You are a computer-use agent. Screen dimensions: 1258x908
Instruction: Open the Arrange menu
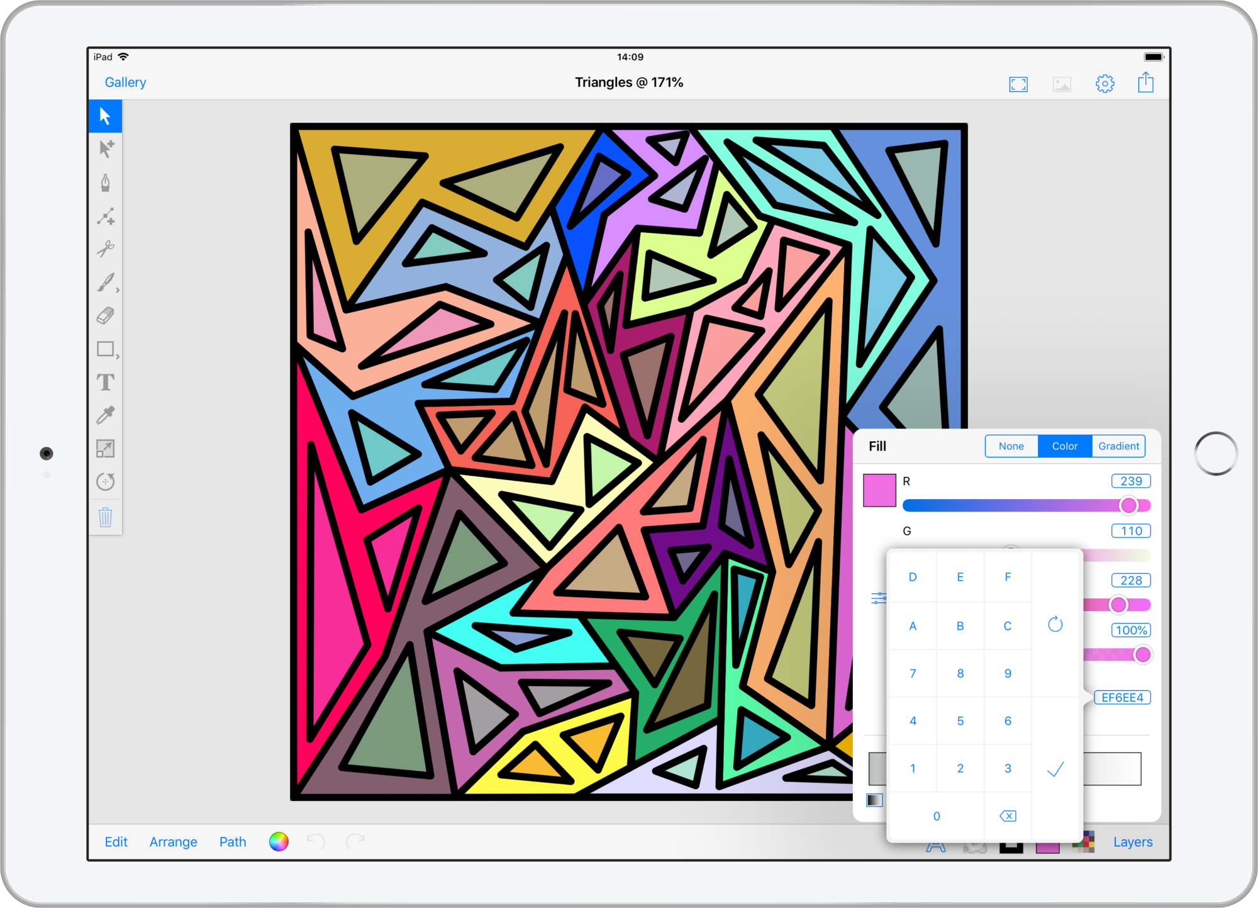(x=173, y=842)
